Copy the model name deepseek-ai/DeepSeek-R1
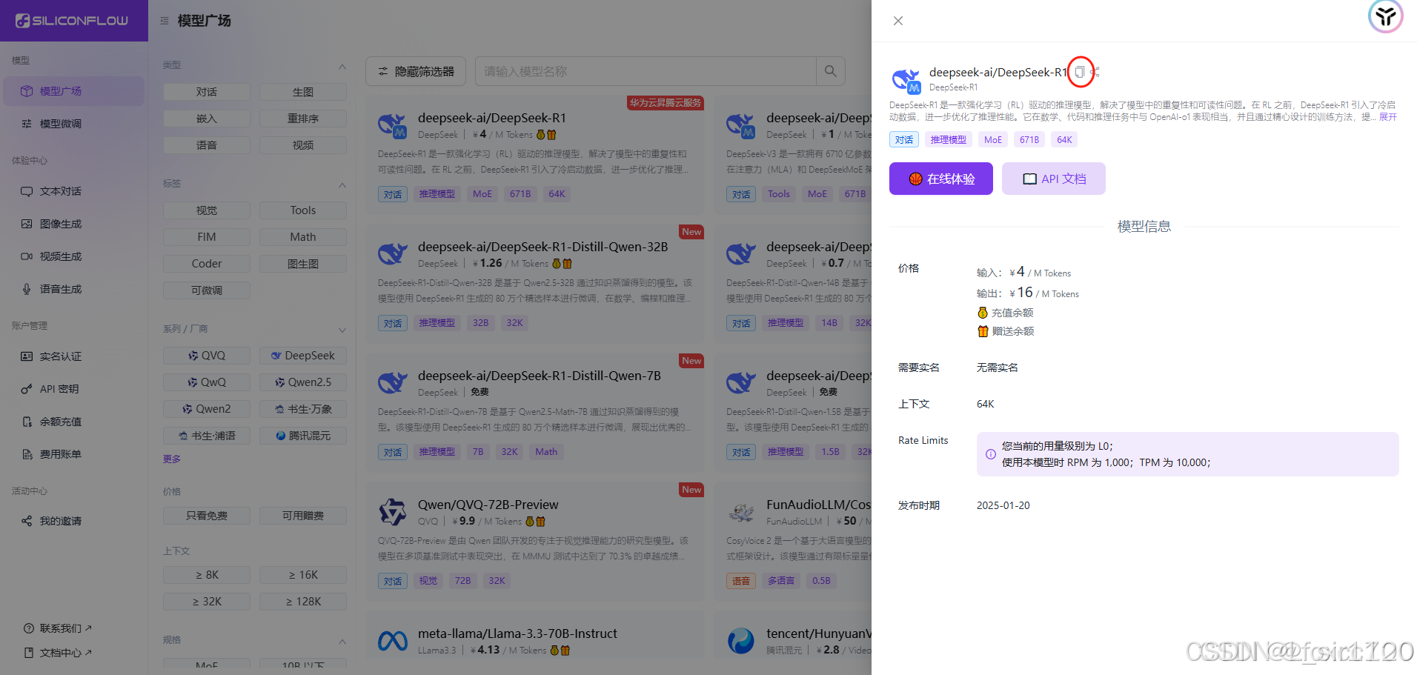The width and height of the screenshot is (1417, 675). click(x=1080, y=72)
